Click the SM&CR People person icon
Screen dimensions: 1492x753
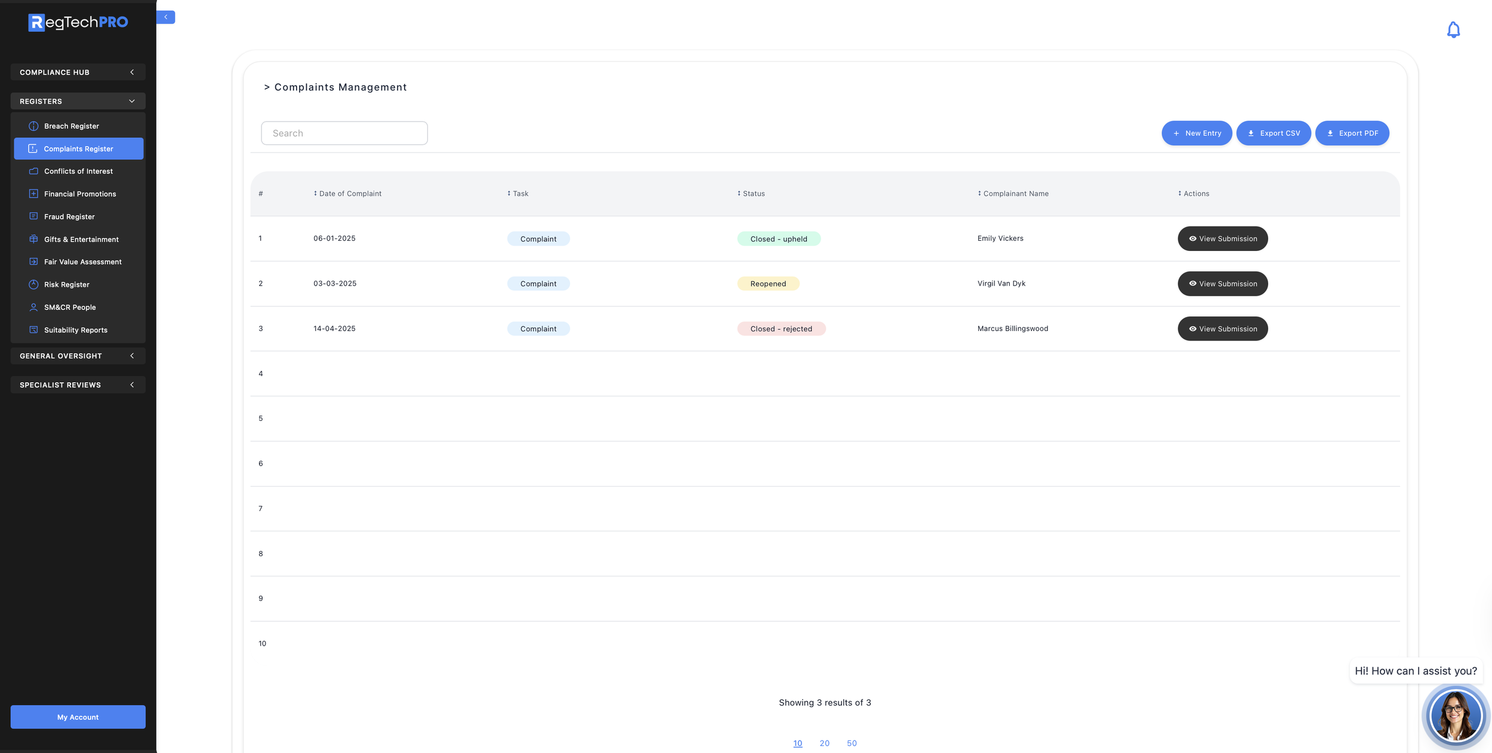pyautogui.click(x=33, y=307)
